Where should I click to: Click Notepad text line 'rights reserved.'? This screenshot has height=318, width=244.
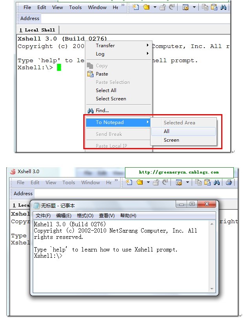click(x=58, y=237)
